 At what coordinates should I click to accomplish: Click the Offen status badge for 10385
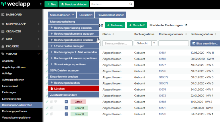78,102
